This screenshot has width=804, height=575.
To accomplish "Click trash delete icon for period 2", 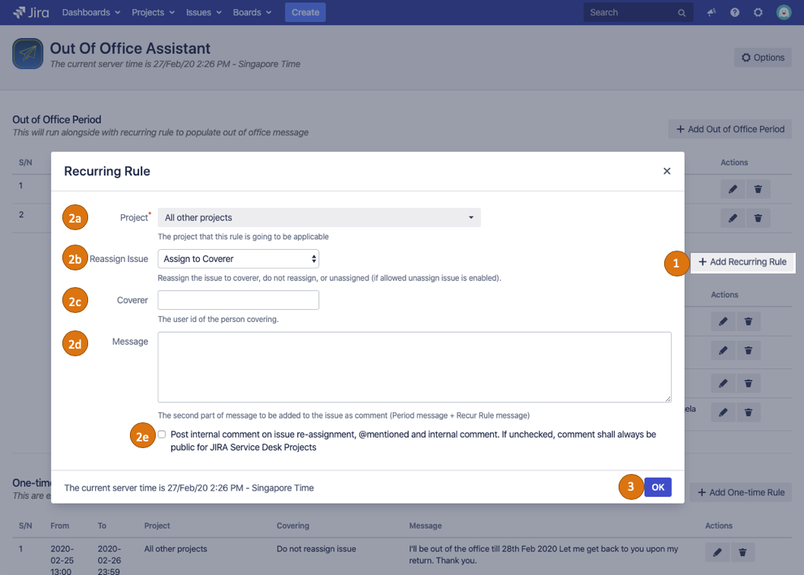I will 758,218.
